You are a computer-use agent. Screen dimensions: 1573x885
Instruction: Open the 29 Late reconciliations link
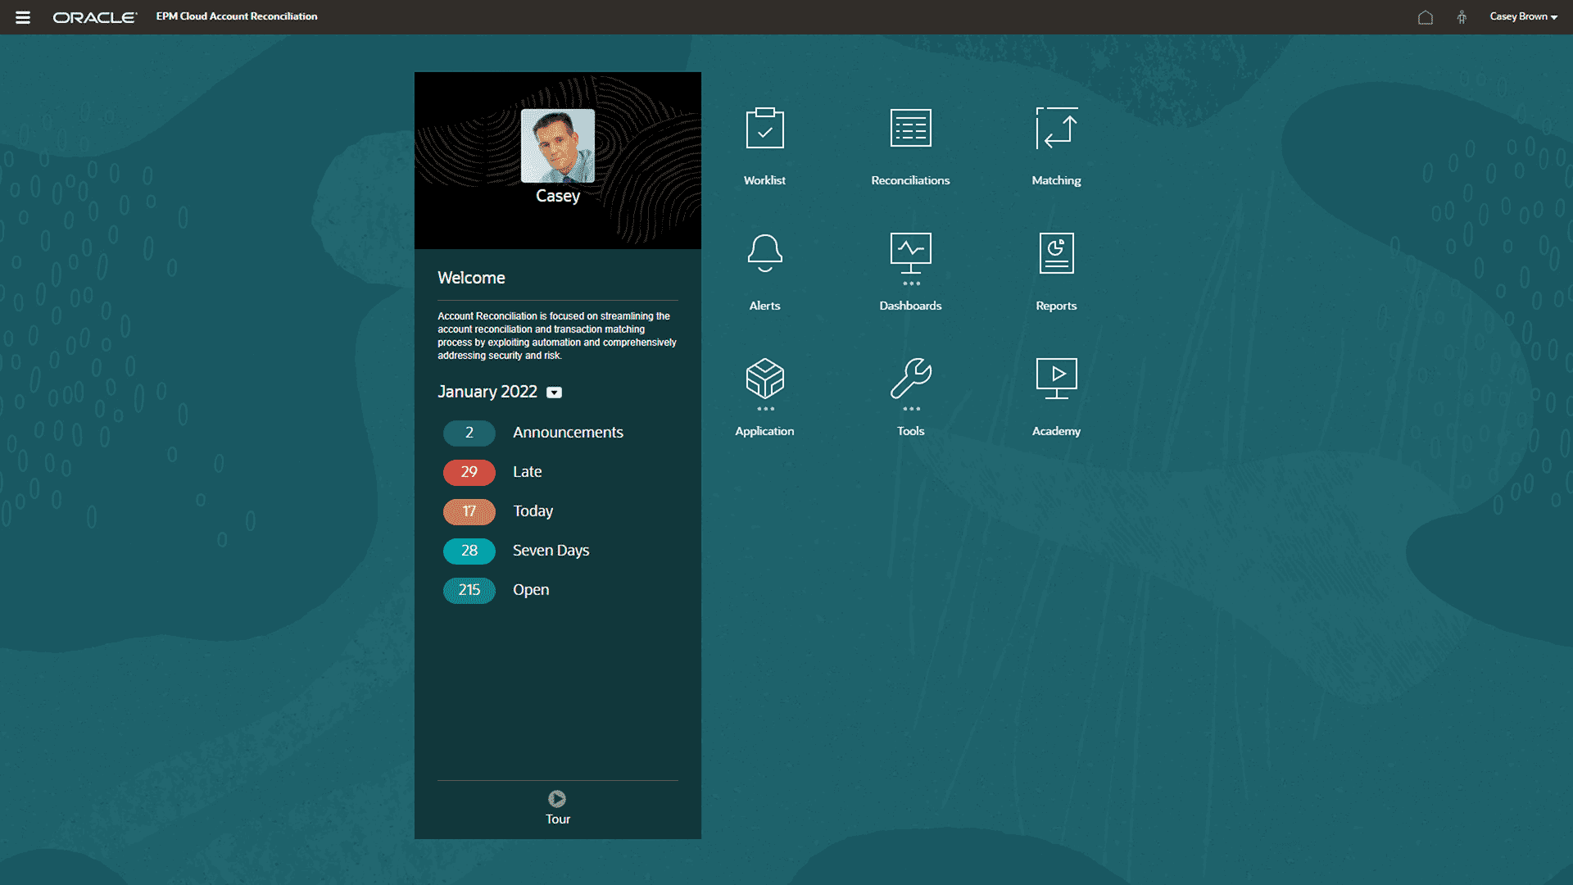[469, 472]
